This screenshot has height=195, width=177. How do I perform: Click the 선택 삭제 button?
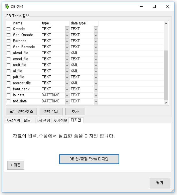tap(51, 111)
